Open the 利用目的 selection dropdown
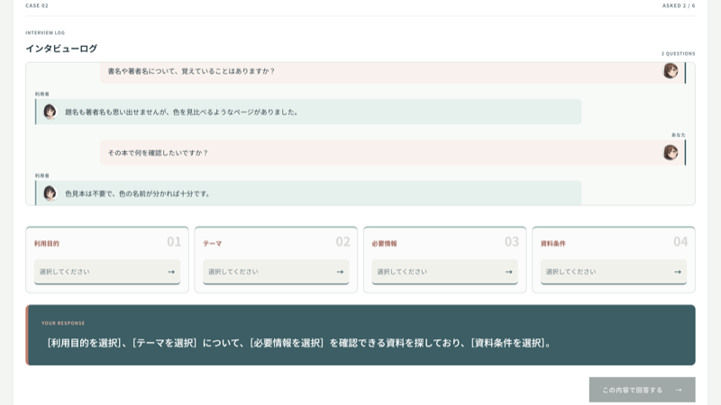Screen dimensions: 721x405 [x=107, y=272]
